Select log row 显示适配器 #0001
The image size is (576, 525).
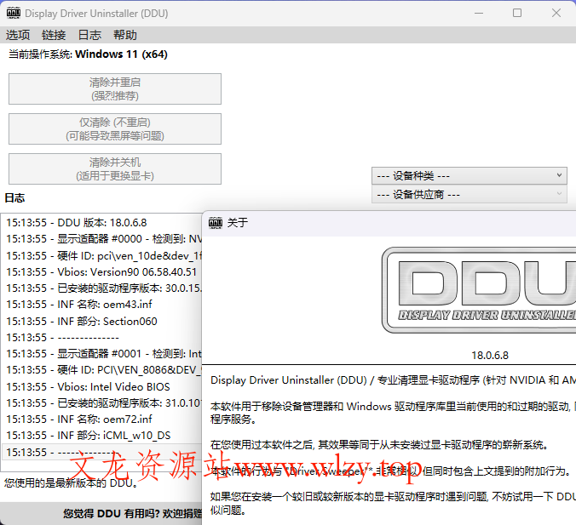(x=102, y=354)
